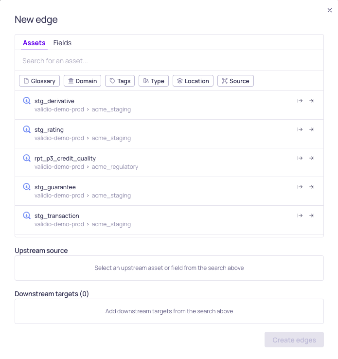
Task: Click the BigQuery icon beside stg_transaction
Action: click(x=27, y=215)
